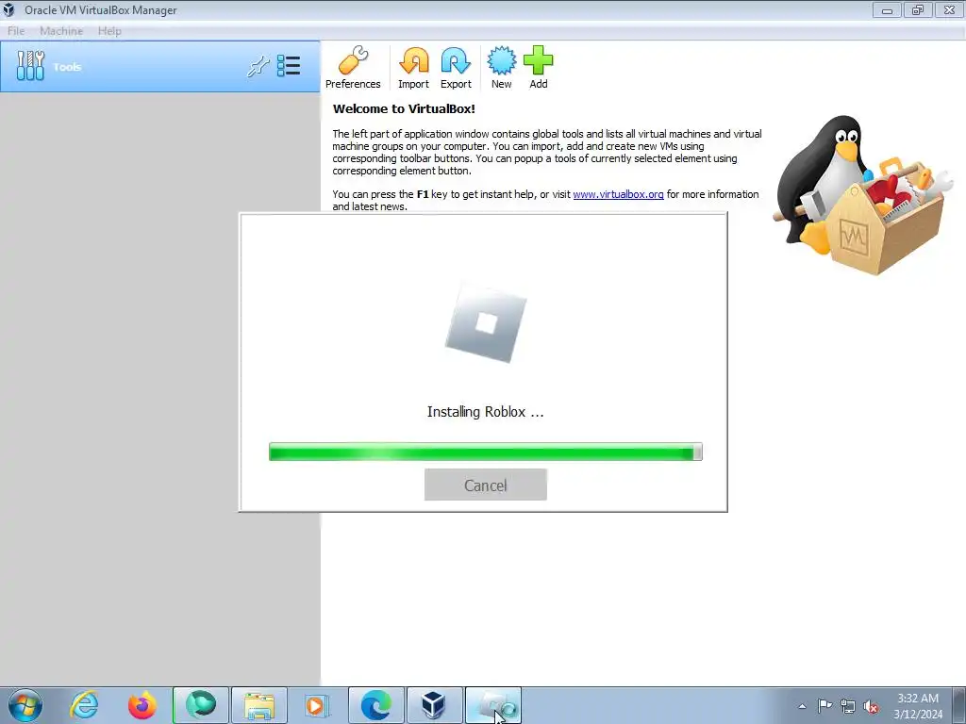Click the Import appliance icon
The height and width of the screenshot is (724, 966).
[413, 68]
